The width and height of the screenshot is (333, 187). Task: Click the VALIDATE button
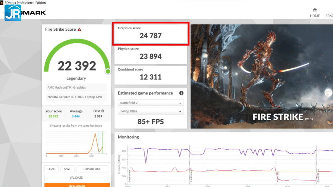[76, 178]
